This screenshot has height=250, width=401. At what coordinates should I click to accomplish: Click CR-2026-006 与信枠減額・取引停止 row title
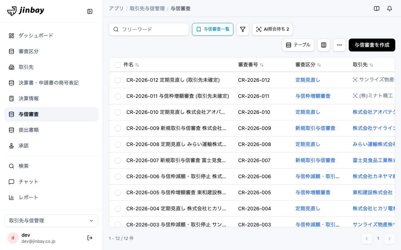pyautogui.click(x=176, y=176)
